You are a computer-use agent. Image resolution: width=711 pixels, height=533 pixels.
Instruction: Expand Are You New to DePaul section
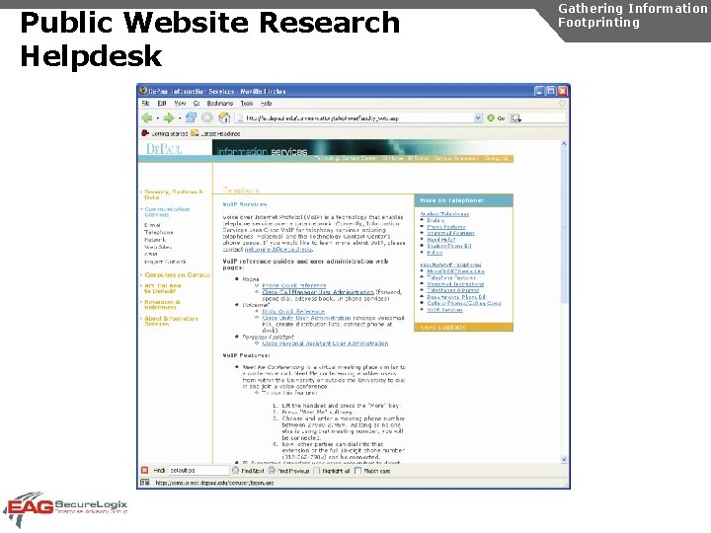click(162, 288)
